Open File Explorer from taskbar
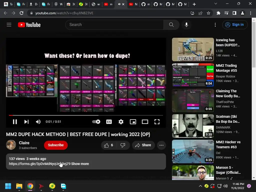256x192 pixels. tap(19, 186)
